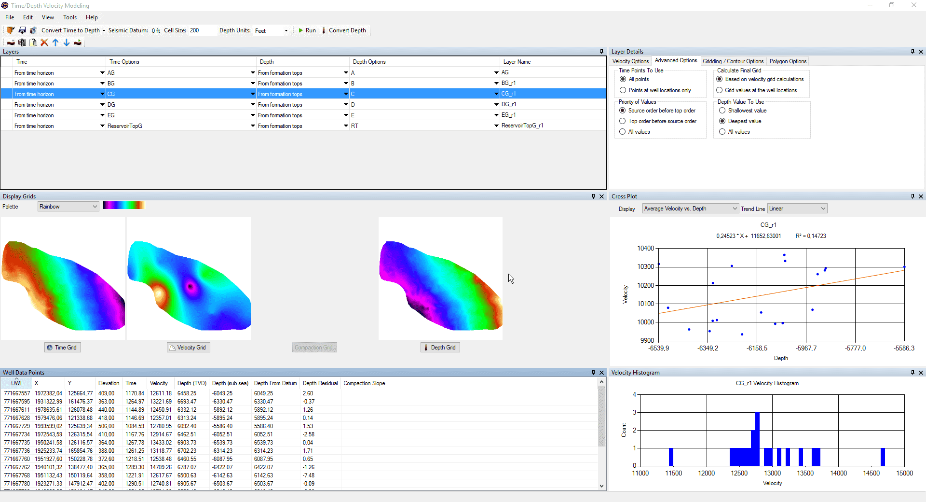
Task: Click the paste layer icon
Action: (x=33, y=42)
